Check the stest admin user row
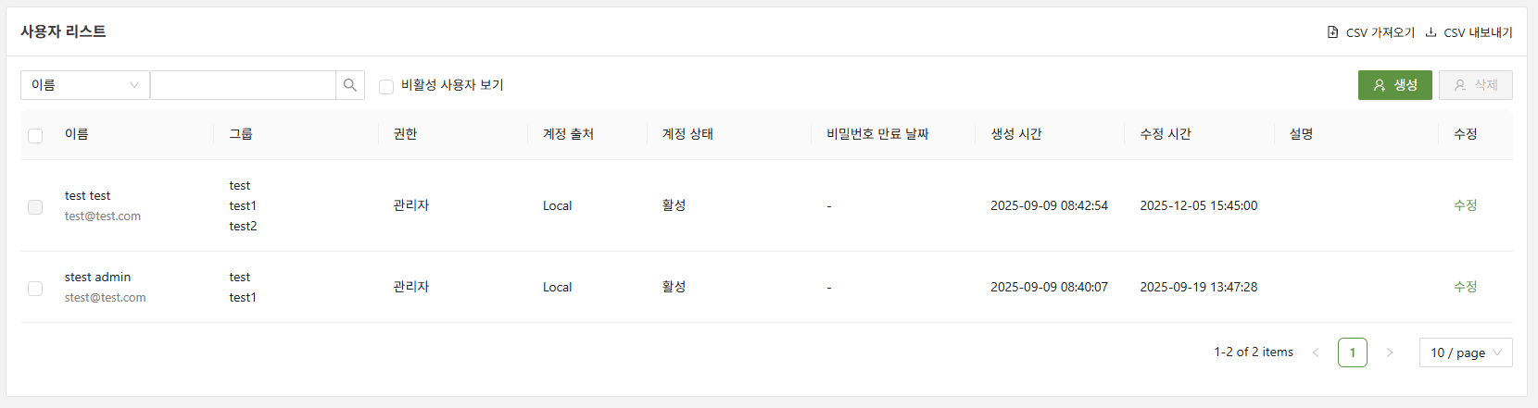1538x408 pixels. [x=35, y=288]
